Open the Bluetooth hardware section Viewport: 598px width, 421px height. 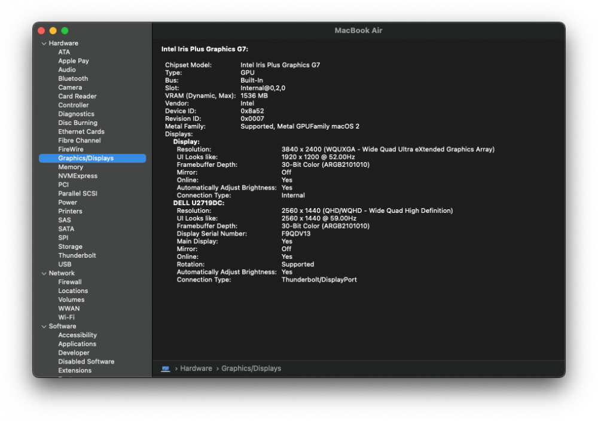click(73, 78)
